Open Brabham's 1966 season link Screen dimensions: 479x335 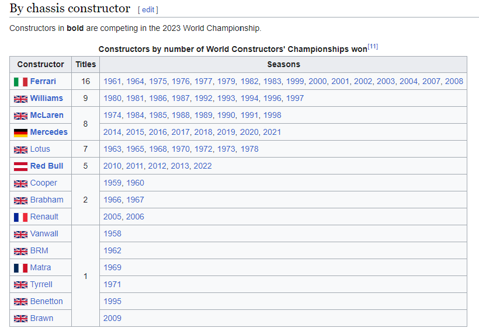[112, 200]
